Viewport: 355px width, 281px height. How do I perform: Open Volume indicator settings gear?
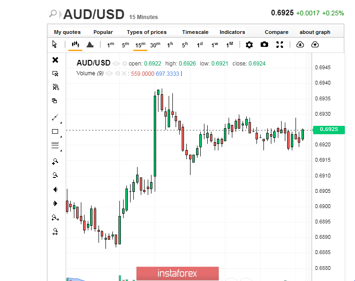click(x=118, y=73)
